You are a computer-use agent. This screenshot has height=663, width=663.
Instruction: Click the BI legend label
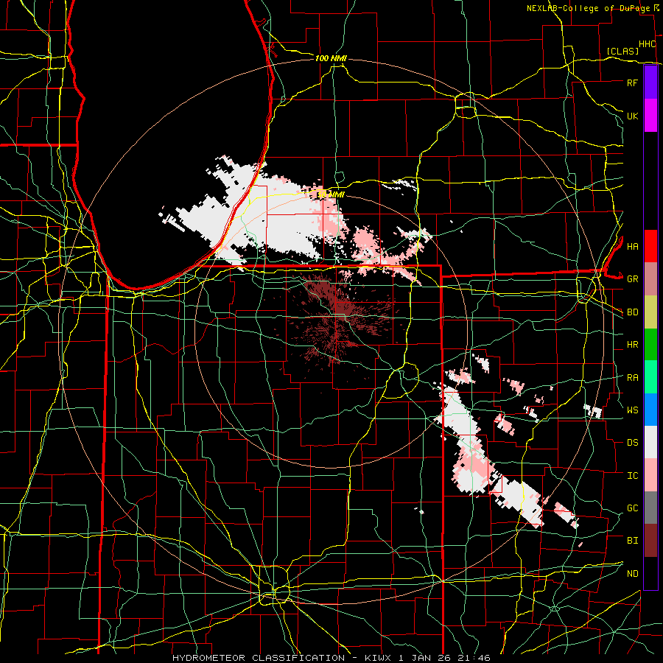coord(632,541)
